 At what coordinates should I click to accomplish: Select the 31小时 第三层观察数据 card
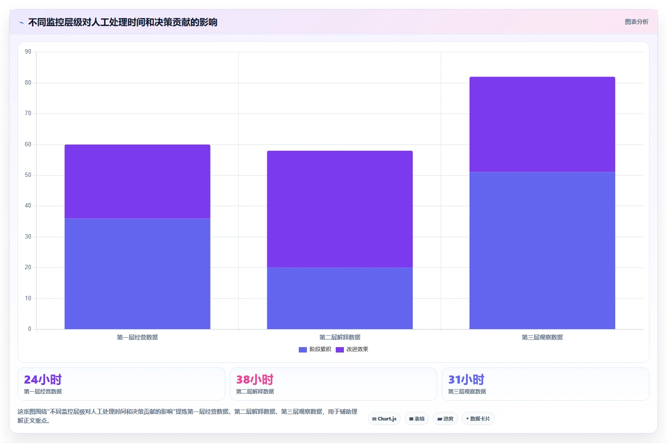(545, 384)
